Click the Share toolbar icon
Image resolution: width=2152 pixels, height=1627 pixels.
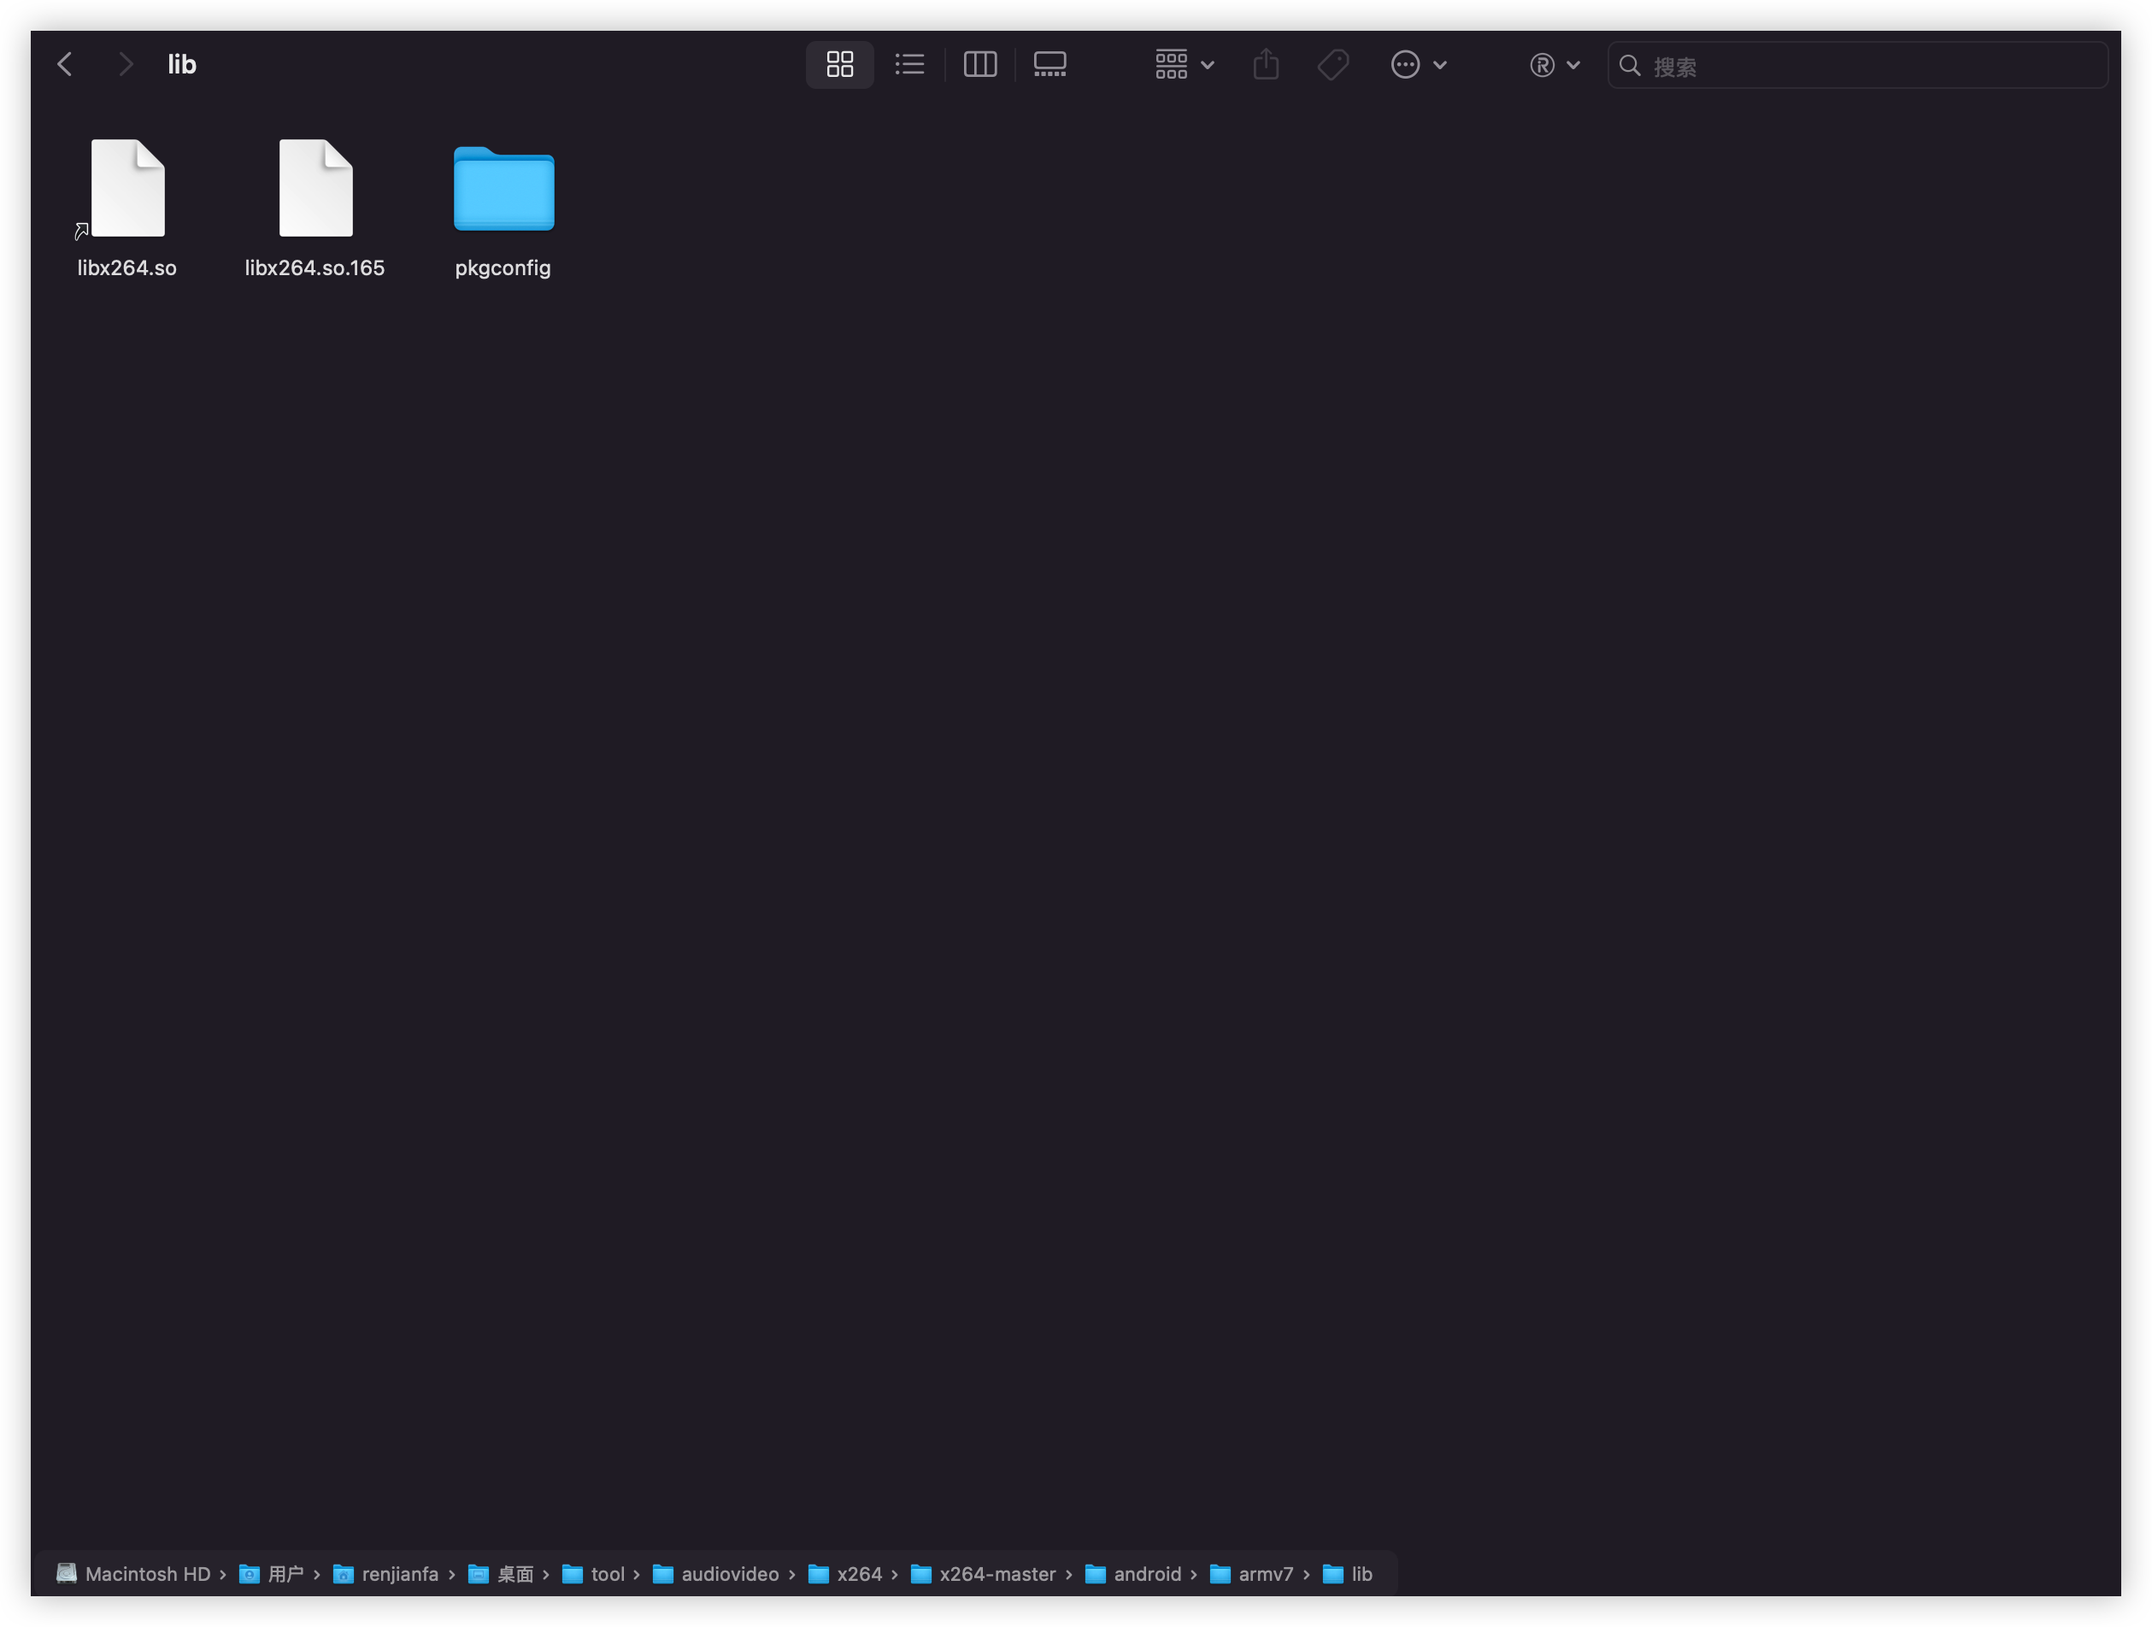[x=1266, y=65]
